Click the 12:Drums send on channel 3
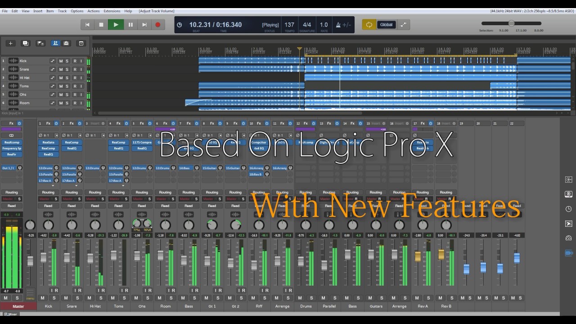The image size is (576, 324). pyautogui.click(x=93, y=168)
